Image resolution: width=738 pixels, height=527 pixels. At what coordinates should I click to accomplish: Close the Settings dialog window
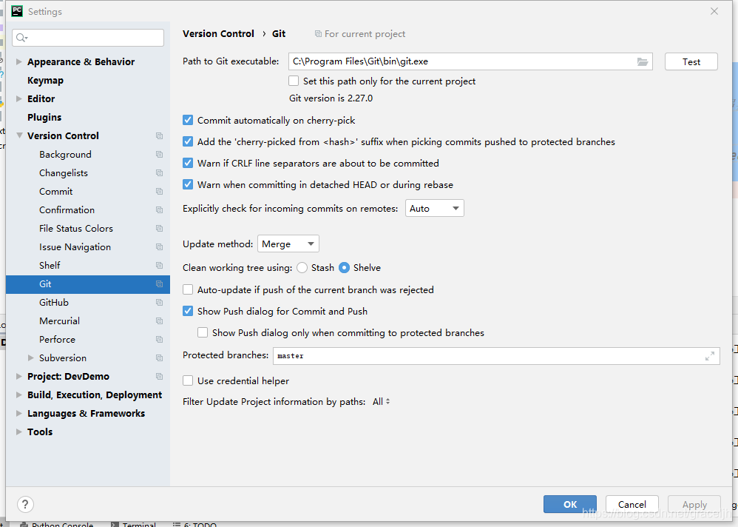pyautogui.click(x=714, y=11)
